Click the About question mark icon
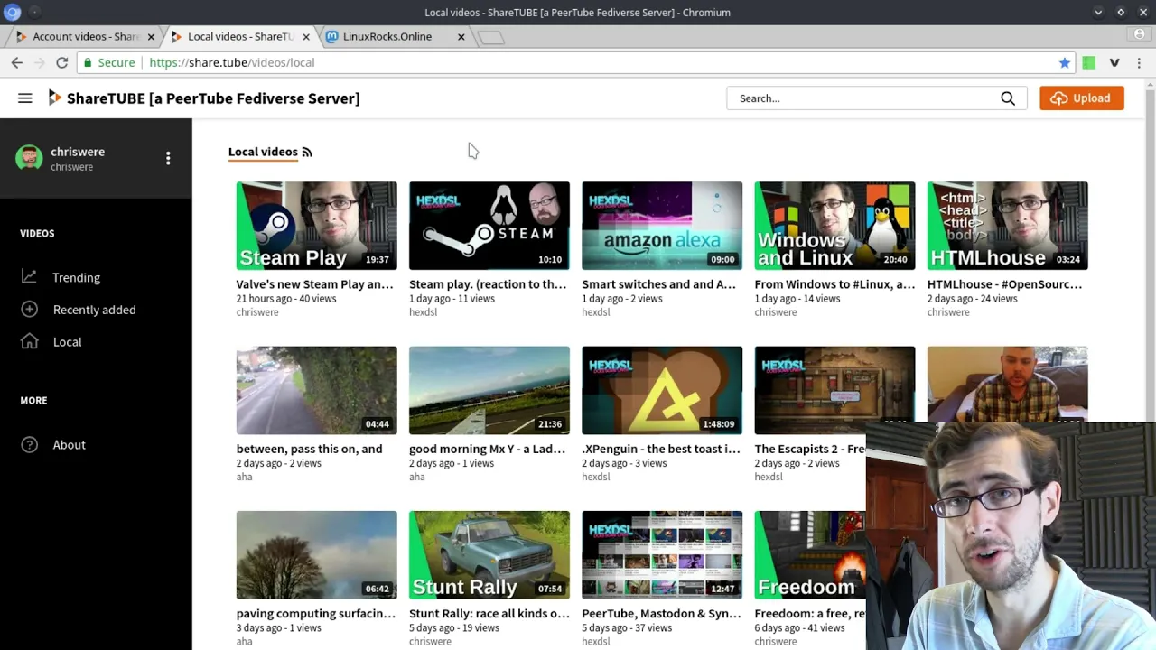This screenshot has width=1156, height=650. (x=30, y=444)
